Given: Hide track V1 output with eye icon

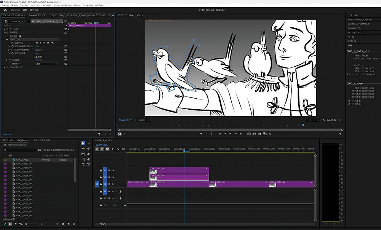Looking at the screenshot, I should coord(112,184).
